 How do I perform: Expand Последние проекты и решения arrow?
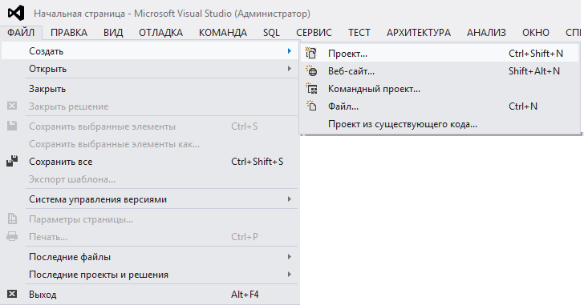290,274
